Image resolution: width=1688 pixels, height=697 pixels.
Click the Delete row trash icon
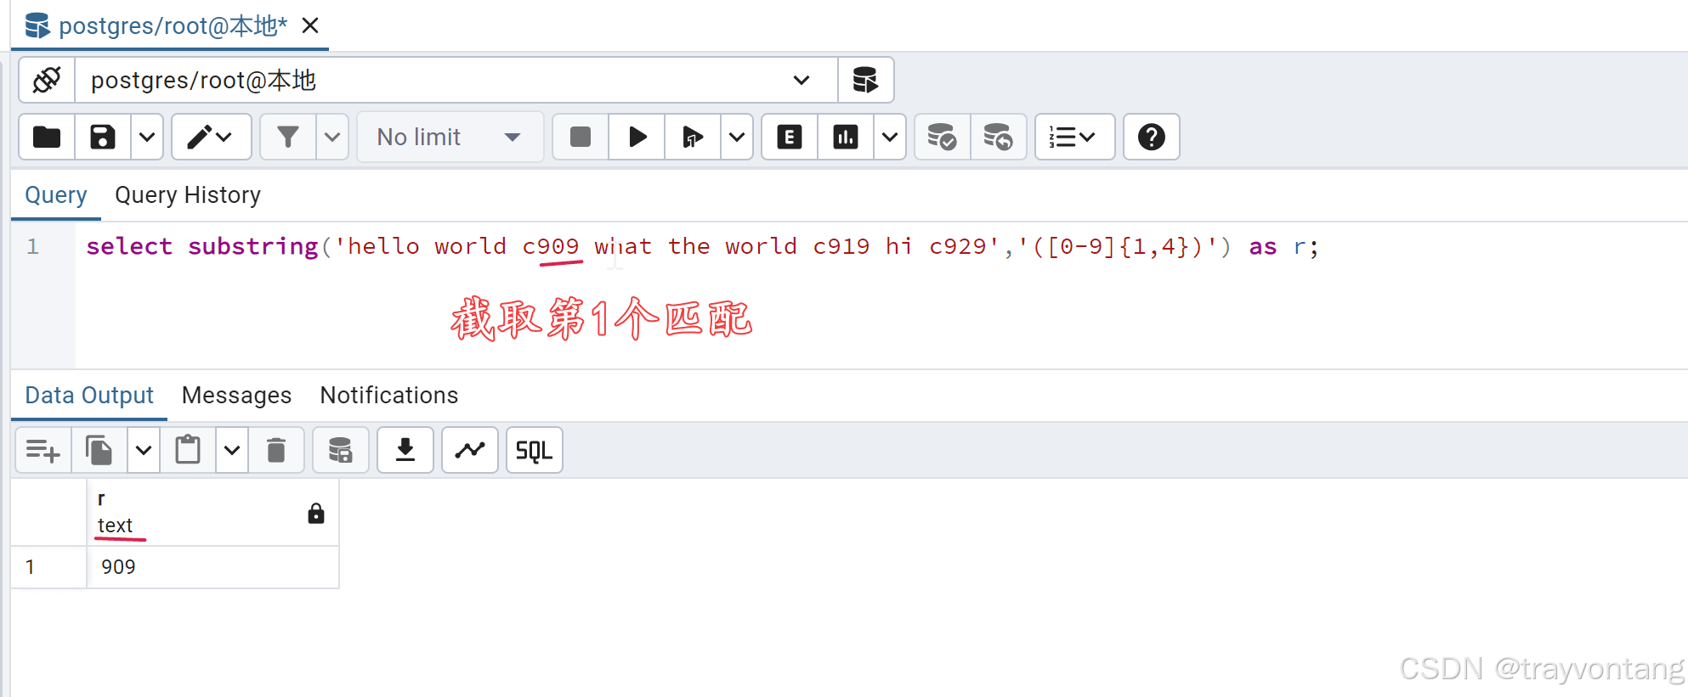click(x=276, y=450)
